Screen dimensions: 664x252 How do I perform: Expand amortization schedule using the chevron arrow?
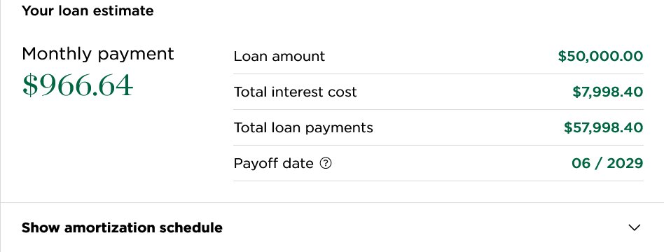pos(634,228)
